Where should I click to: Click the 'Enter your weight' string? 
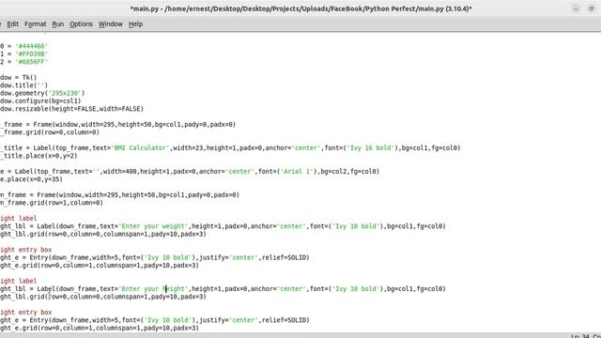pyautogui.click(x=153, y=226)
